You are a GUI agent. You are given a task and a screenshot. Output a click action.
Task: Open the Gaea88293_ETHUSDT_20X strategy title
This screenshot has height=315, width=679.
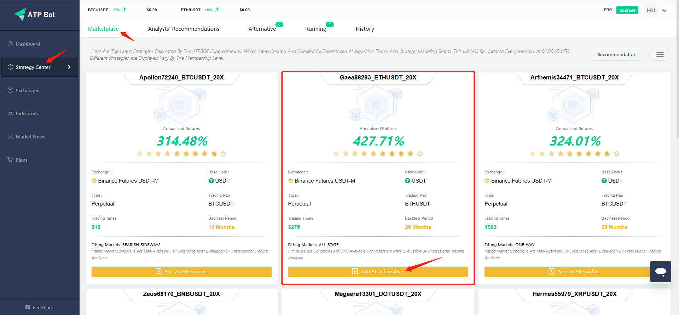(x=378, y=77)
